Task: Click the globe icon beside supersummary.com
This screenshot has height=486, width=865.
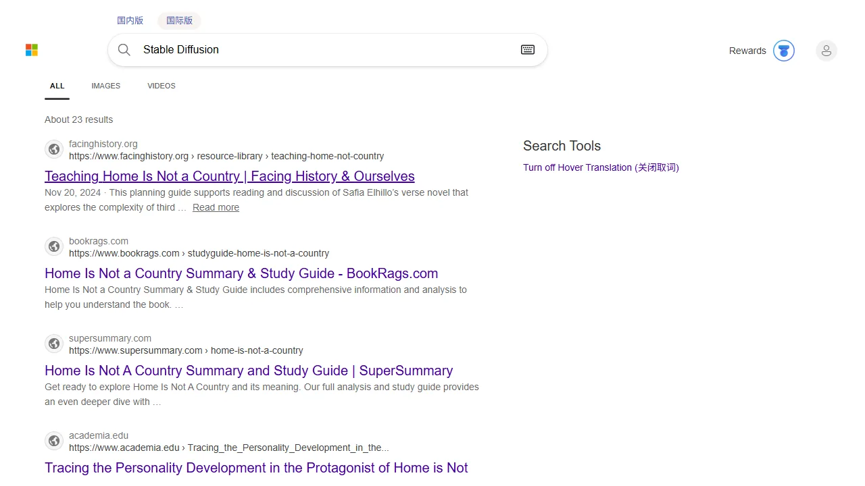Action: click(54, 344)
